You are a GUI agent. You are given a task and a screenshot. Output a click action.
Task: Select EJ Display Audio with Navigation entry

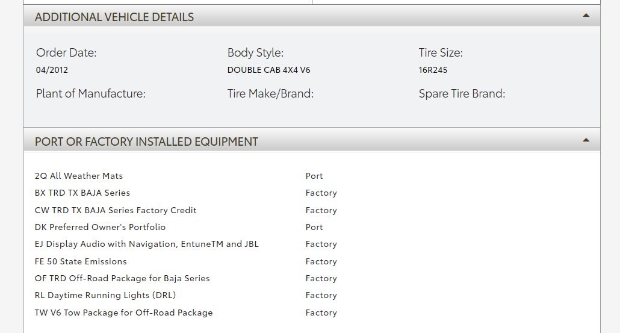[147, 244]
